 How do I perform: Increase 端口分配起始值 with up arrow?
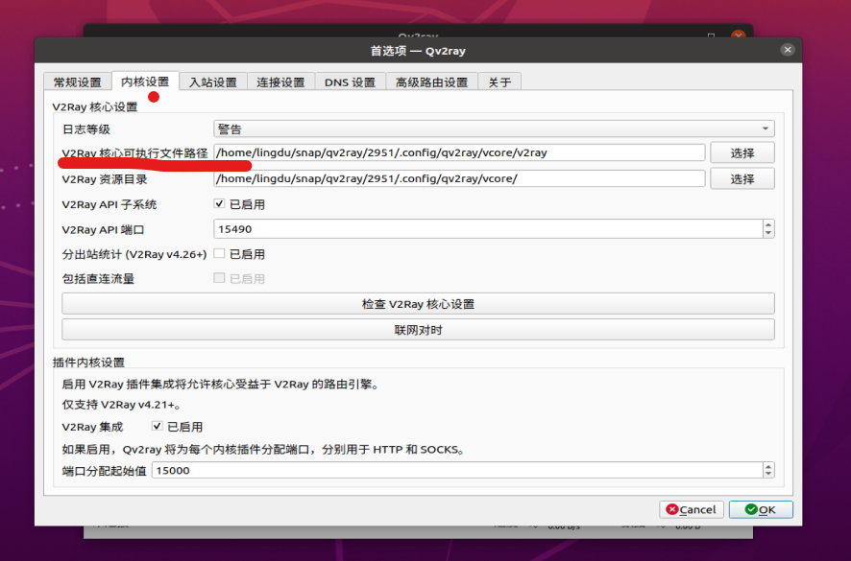[768, 466]
